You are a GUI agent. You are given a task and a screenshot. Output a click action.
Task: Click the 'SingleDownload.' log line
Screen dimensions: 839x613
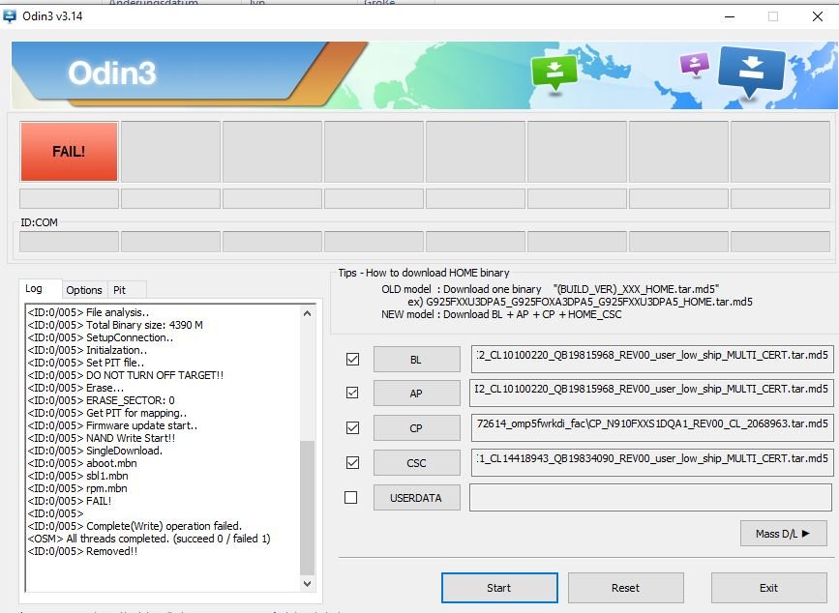[95, 451]
